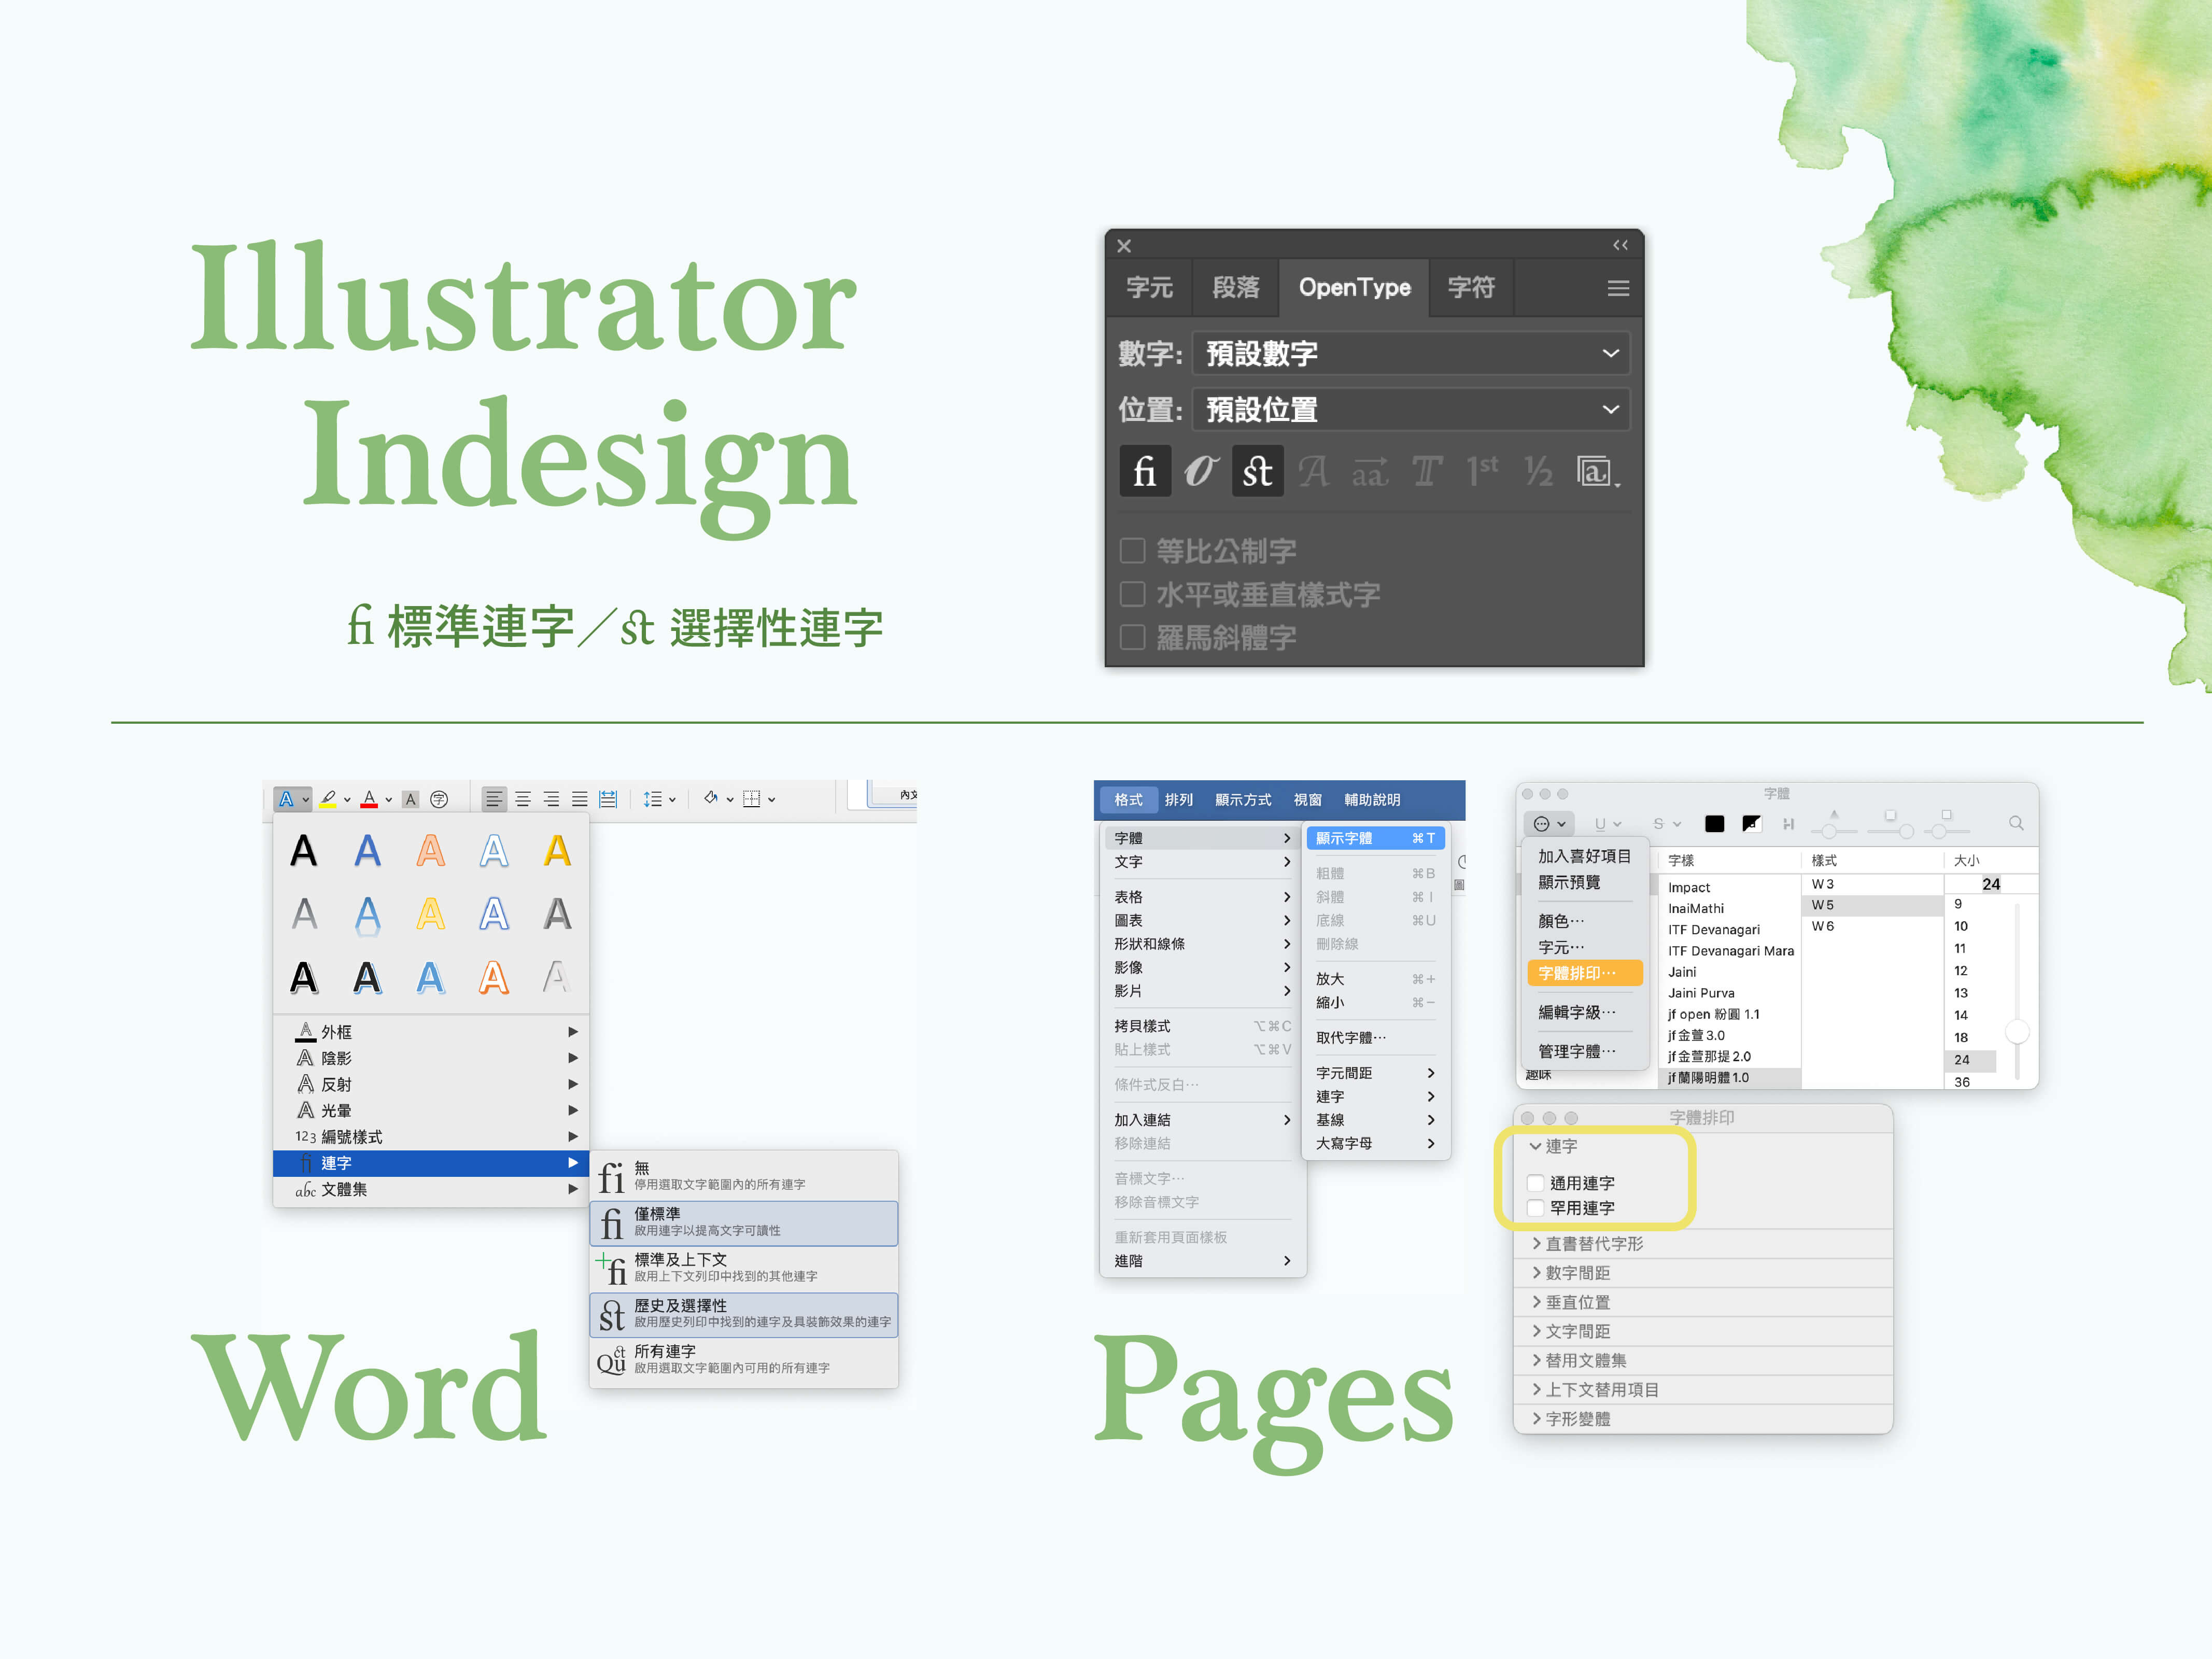Pick the blue A text effect thumbnail in top row
This screenshot has width=2212, height=1659.
coord(367,851)
